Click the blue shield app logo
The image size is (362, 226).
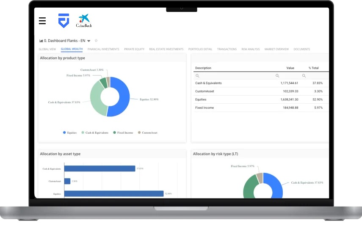64,21
